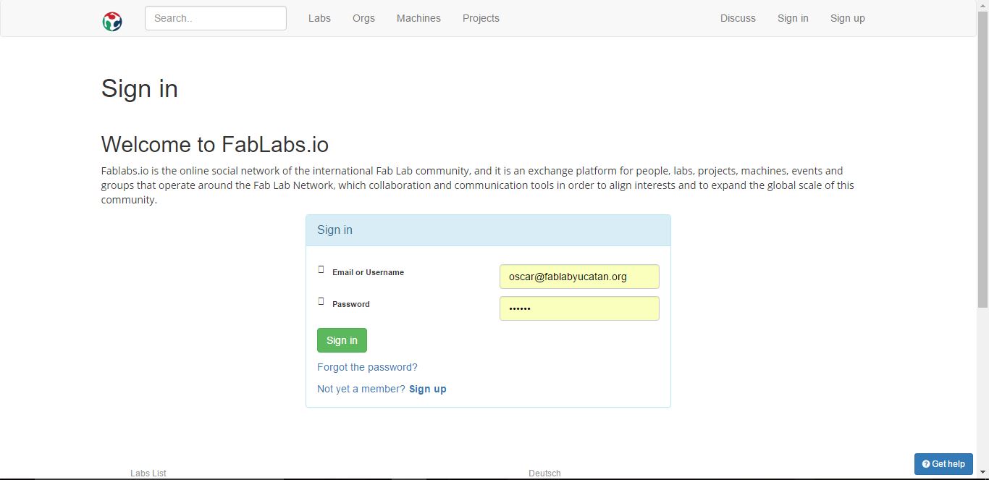This screenshot has width=989, height=480.
Task: Click the large Sign in page title
Action: coord(140,88)
